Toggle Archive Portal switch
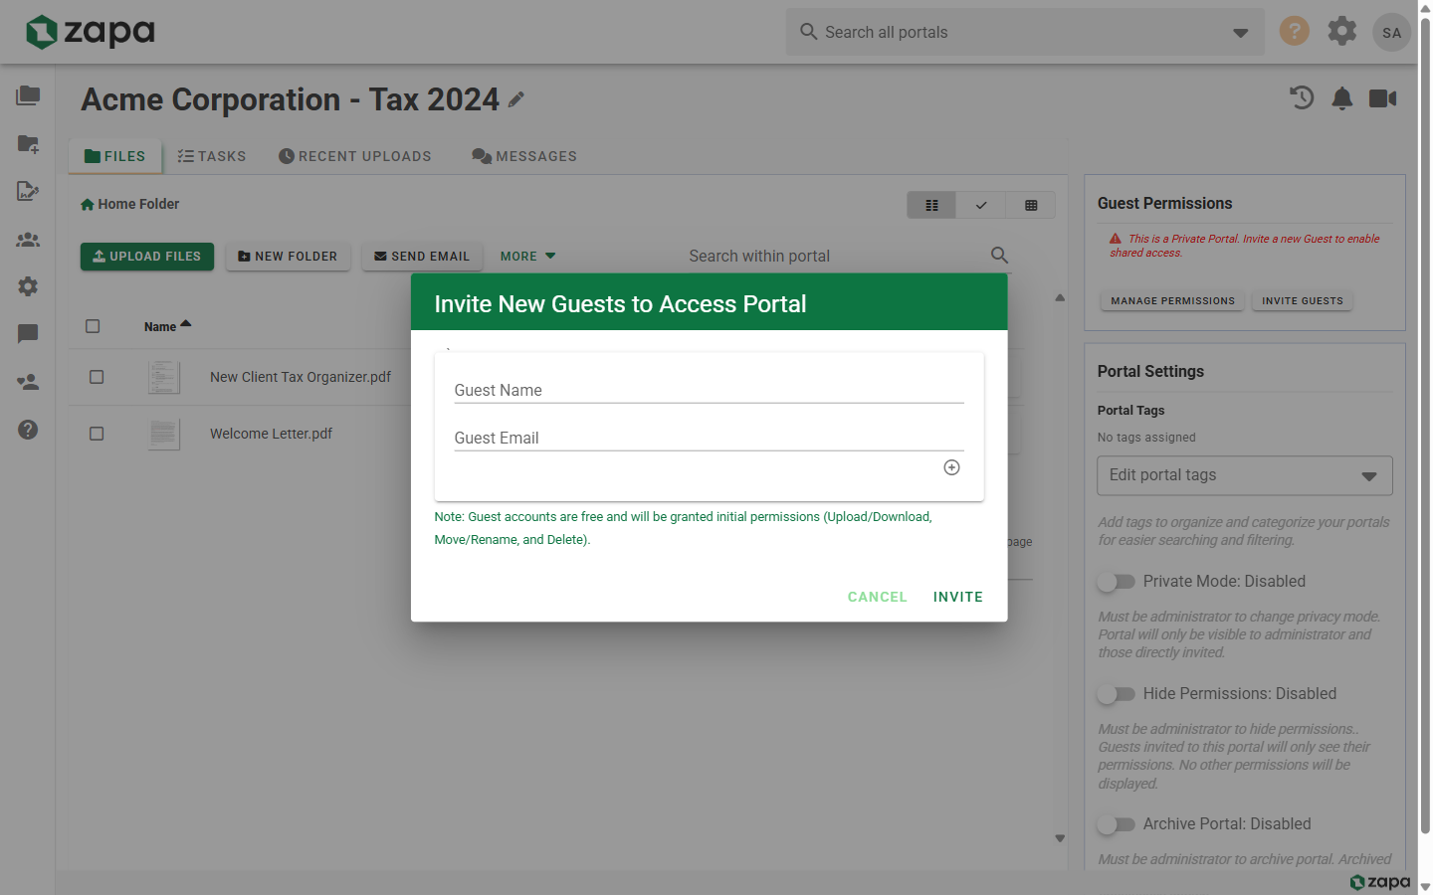 coord(1116,823)
